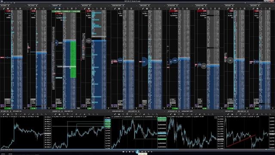Click small button beside fifth order book tab
Screen dimensions: 275x155
tap(123, 6)
